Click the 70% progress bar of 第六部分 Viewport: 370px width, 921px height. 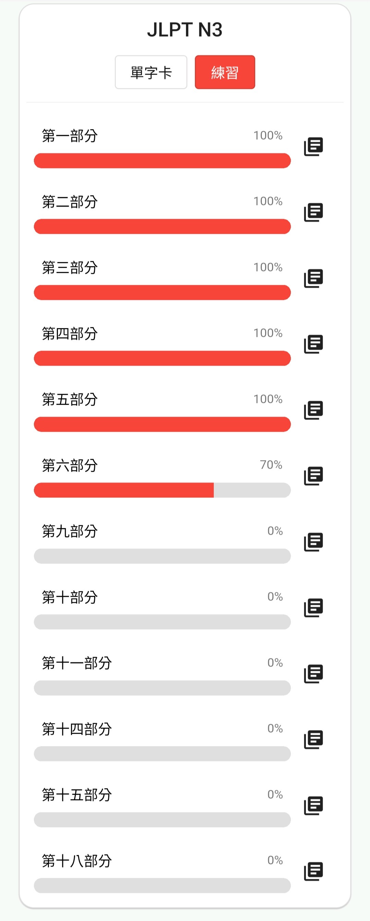point(162,490)
